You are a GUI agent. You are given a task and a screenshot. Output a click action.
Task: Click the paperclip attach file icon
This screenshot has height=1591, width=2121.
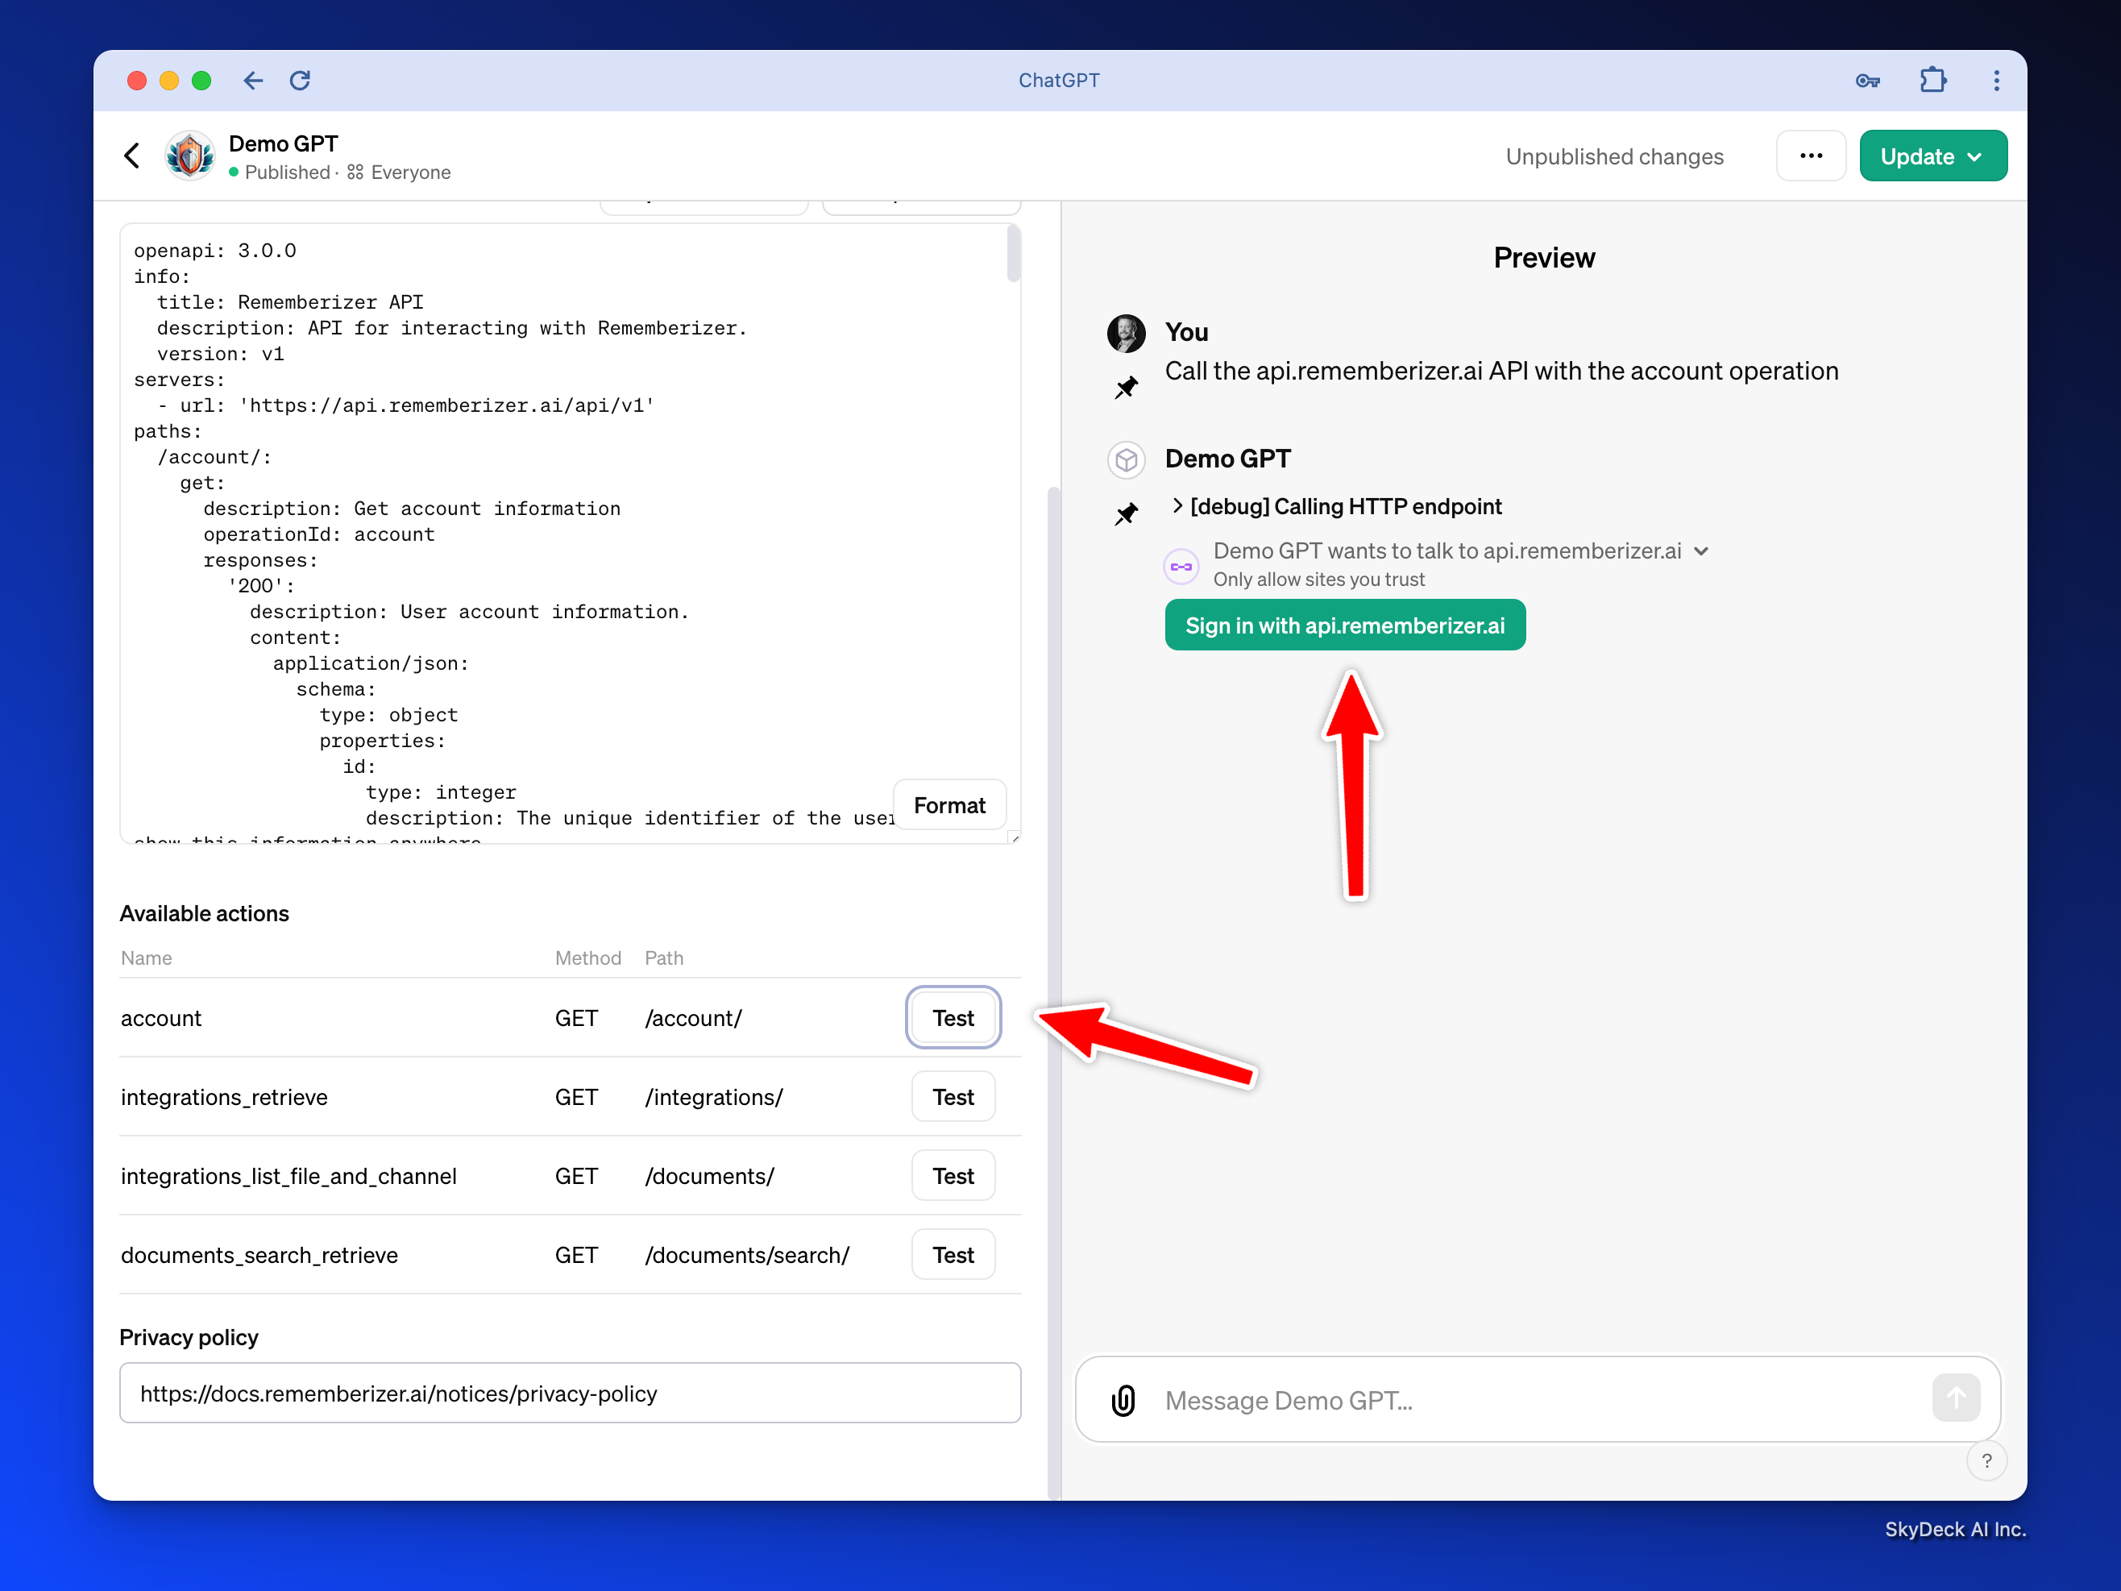coord(1123,1400)
